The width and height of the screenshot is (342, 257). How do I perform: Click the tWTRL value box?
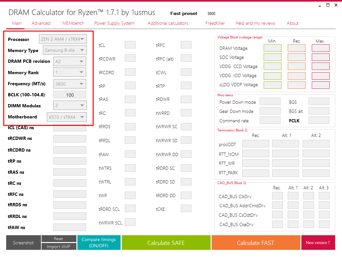click(x=130, y=182)
